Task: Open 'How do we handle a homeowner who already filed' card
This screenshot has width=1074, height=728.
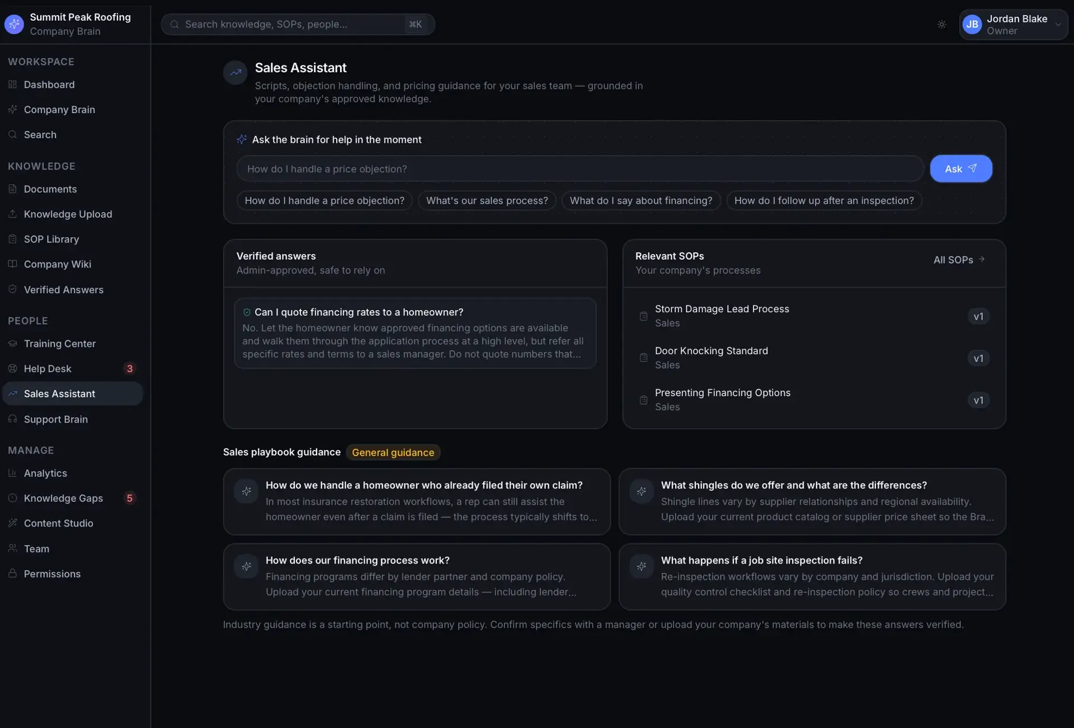Action: point(417,501)
